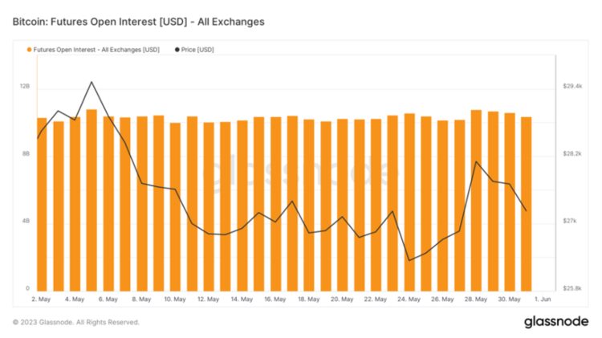The image size is (602, 338).
Task: Click the 28. May date label
Action: pos(476,299)
